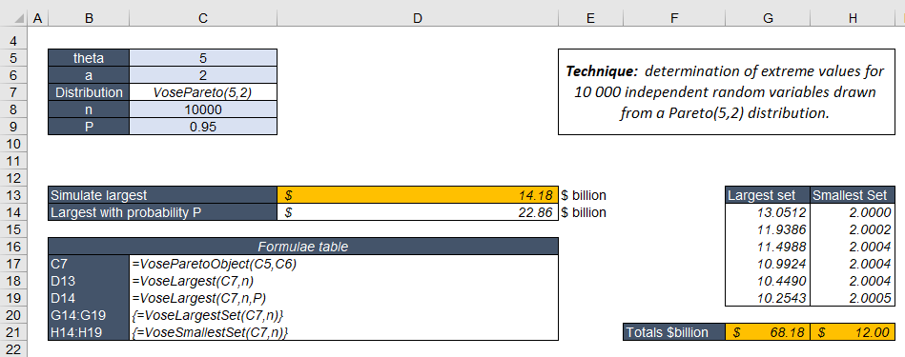The height and width of the screenshot is (357, 905).
Task: Select row 10 header
Action: click(14, 144)
